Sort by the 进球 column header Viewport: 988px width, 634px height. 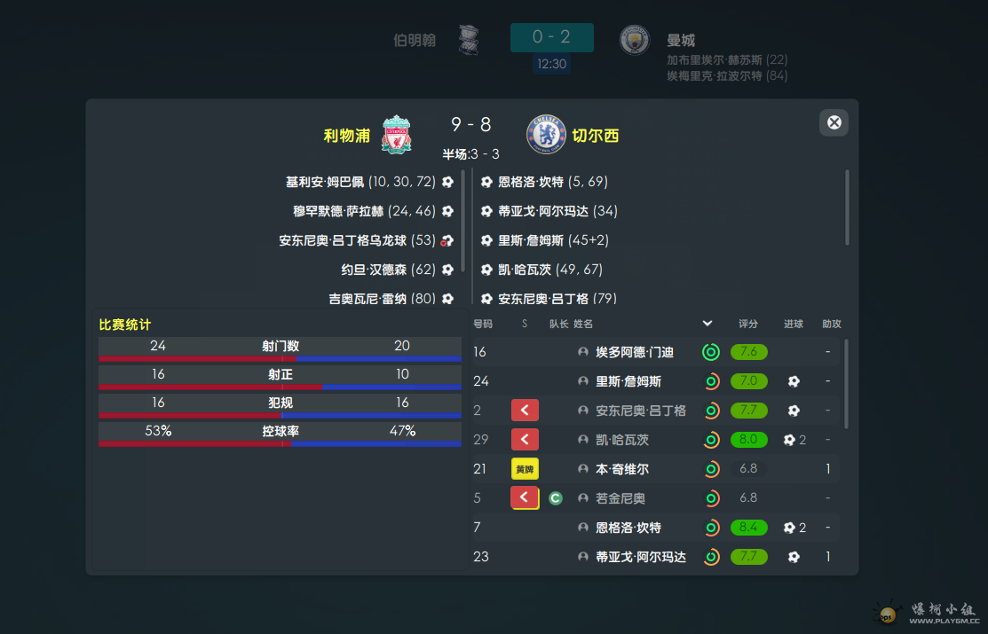click(x=794, y=324)
